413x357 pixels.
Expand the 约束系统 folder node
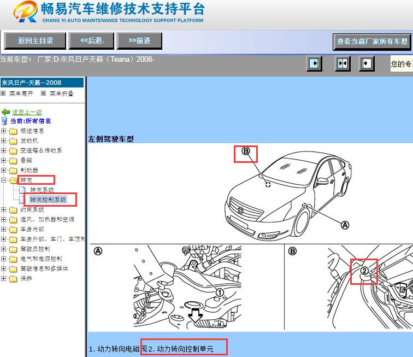[3, 209]
